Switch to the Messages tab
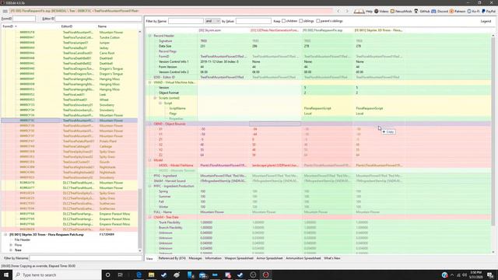Image resolution: width=498 pixels, height=280 pixels. pos(195,258)
